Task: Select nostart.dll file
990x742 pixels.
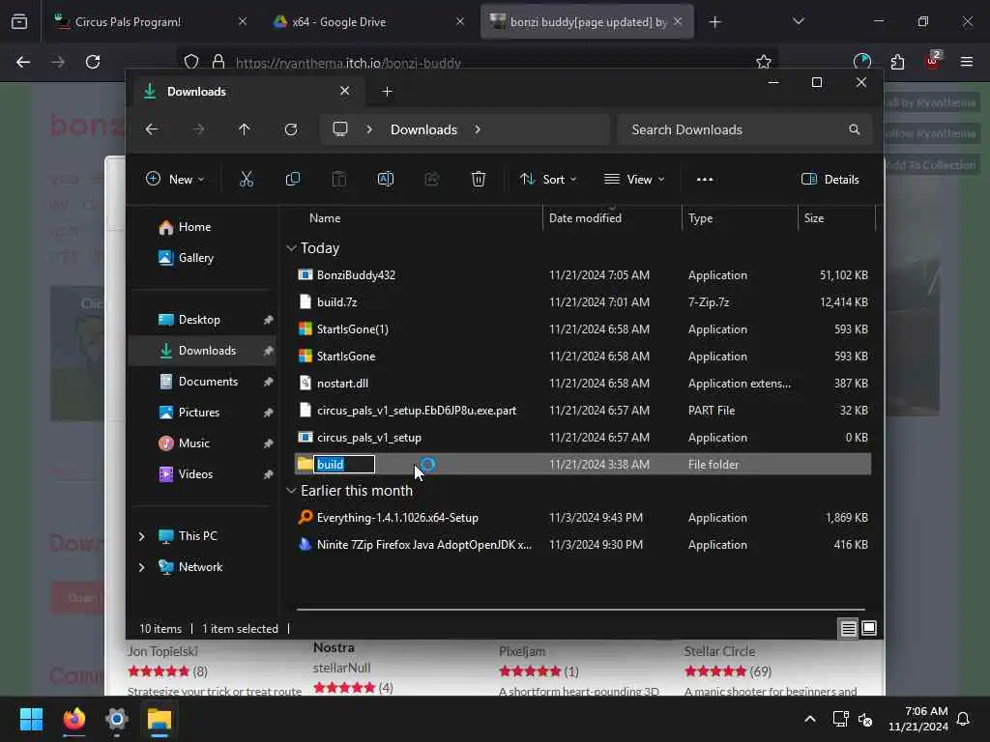Action: point(583,383)
